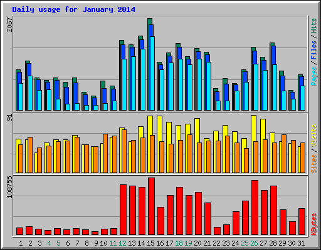Click the Pages legend label
The image size is (321, 250).
[x=314, y=76]
